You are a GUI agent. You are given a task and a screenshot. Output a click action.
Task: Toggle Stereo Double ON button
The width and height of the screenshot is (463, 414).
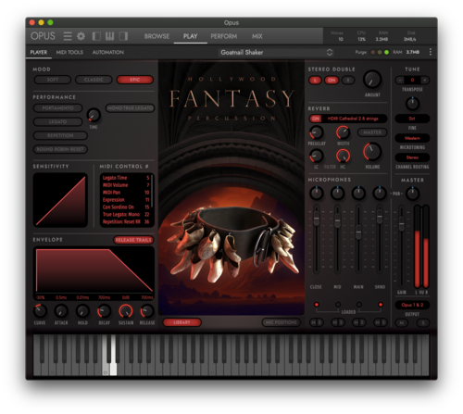coord(332,81)
